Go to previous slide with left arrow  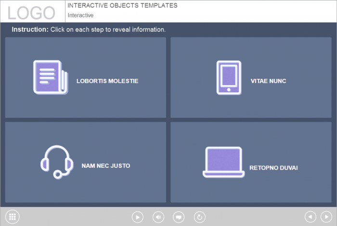pyautogui.click(x=311, y=217)
